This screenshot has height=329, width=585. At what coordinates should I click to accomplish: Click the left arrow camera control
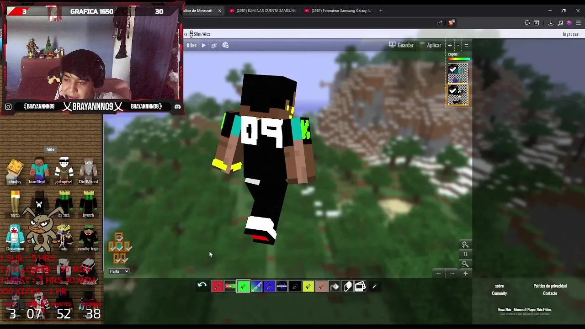[x=439, y=274]
